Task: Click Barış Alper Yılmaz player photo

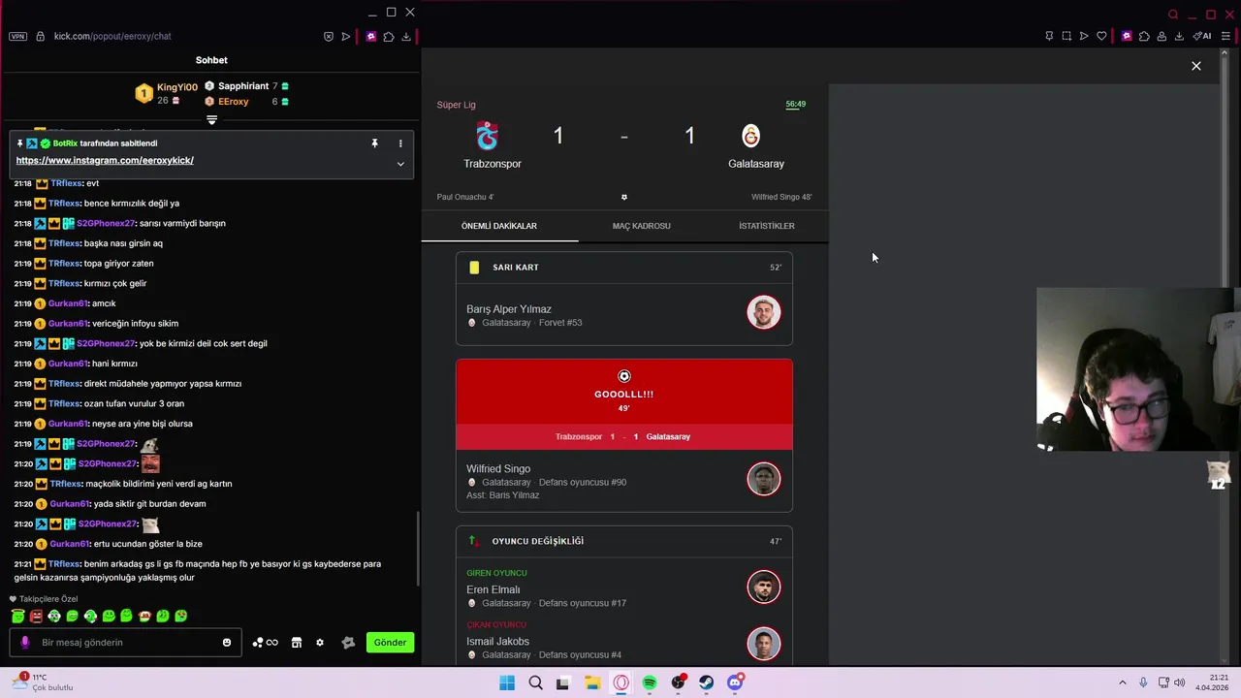Action: pos(764,313)
